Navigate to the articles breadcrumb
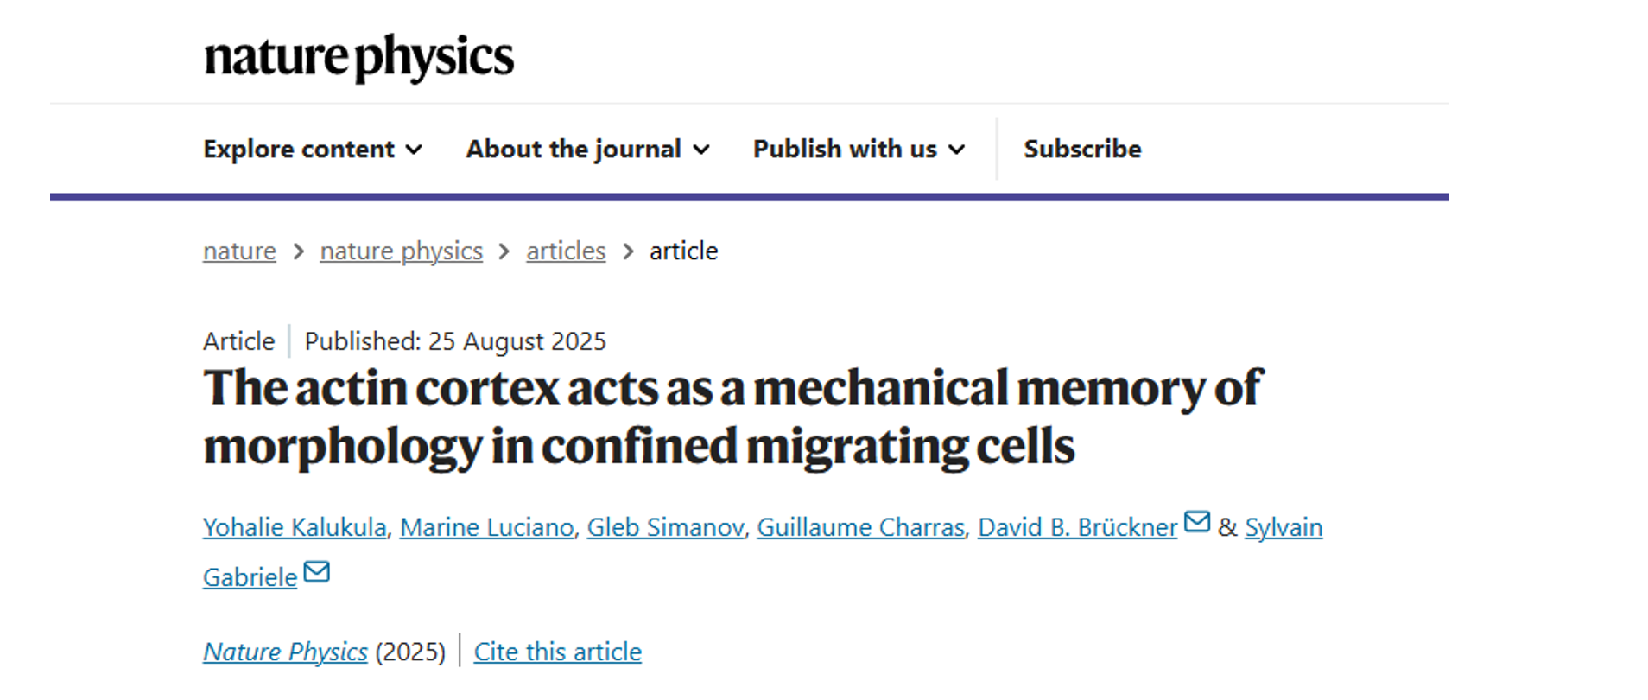1648x700 pixels. pos(566,251)
